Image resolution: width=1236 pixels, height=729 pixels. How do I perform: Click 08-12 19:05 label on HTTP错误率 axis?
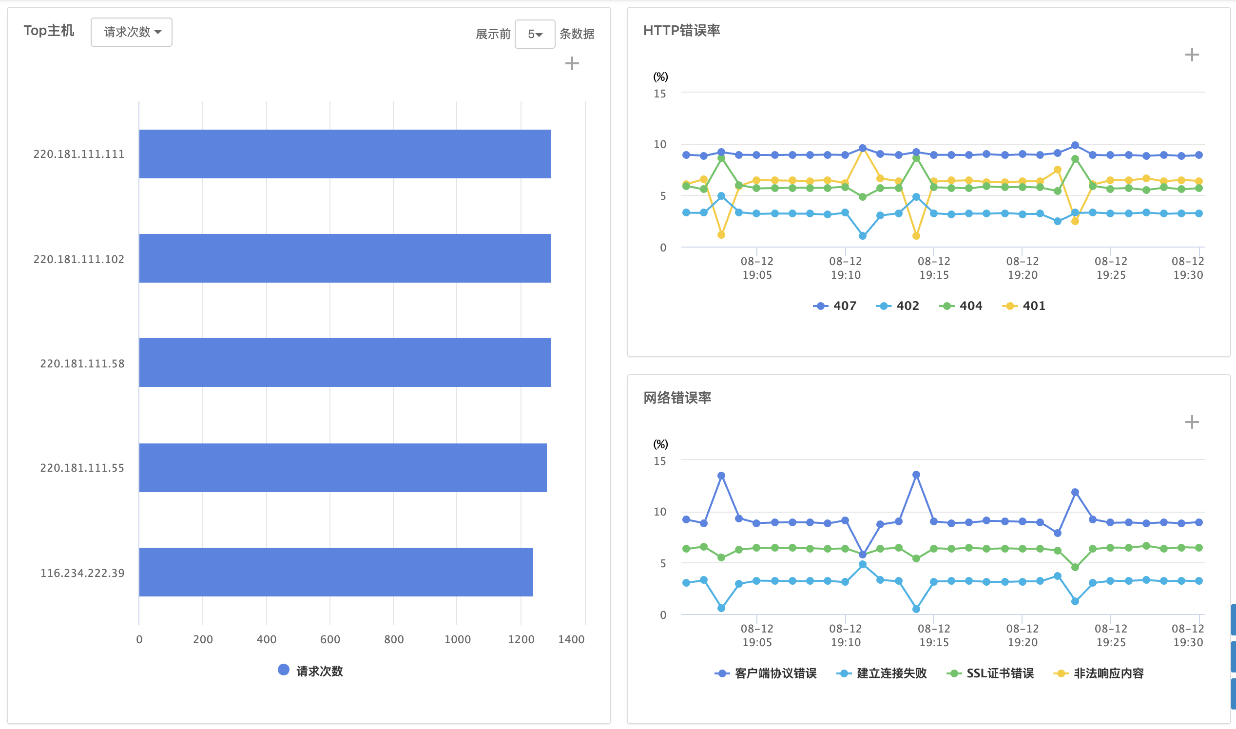point(757,268)
